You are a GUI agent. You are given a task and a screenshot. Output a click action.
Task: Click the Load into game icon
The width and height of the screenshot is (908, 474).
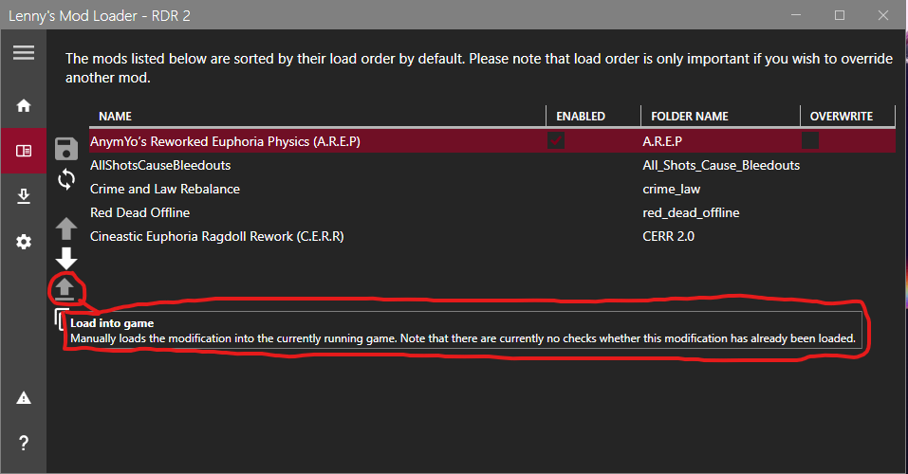66,288
